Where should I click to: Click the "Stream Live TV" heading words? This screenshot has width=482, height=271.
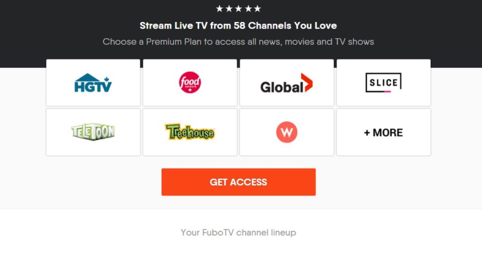point(174,25)
